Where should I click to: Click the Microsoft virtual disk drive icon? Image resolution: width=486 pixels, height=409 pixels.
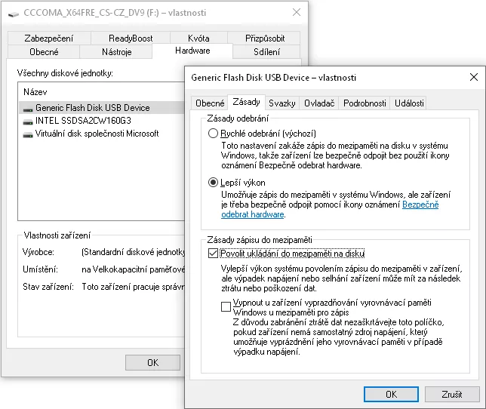(x=28, y=134)
